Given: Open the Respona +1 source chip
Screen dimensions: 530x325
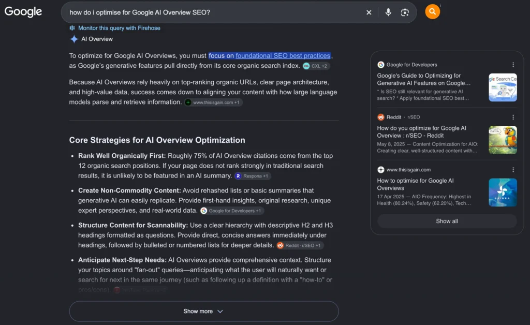Looking at the screenshot, I should (252, 176).
